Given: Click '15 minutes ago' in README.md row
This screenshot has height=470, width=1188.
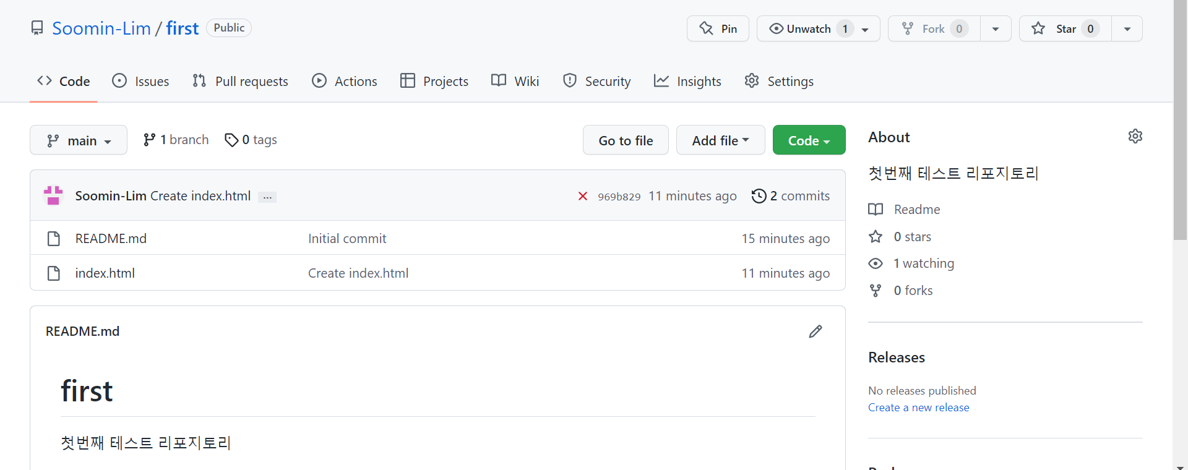Looking at the screenshot, I should [786, 239].
